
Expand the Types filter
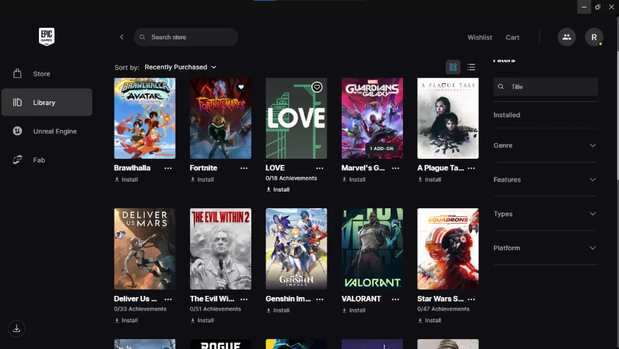545,214
